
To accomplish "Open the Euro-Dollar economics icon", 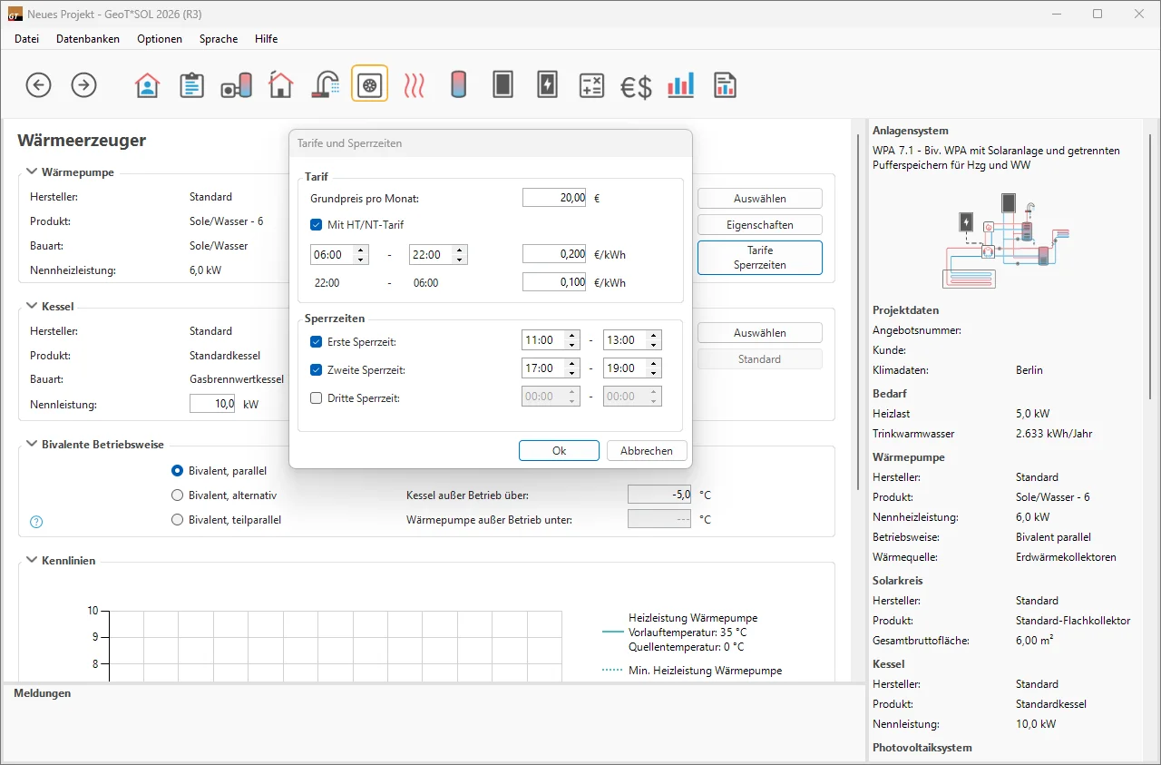I will 636,86.
